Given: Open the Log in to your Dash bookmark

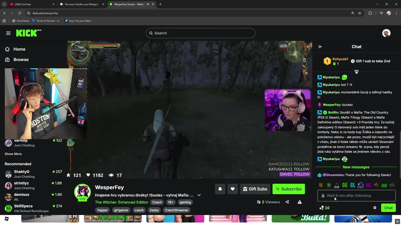Looking at the screenshot, I should point(78,21).
